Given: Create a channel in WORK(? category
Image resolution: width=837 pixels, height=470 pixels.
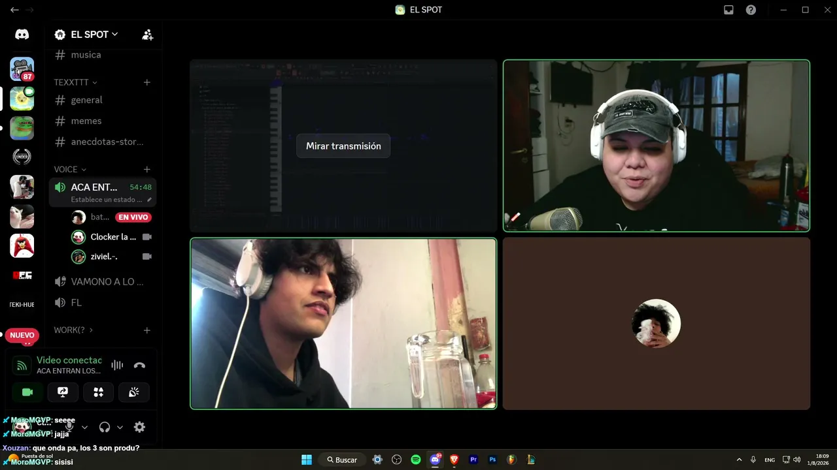Looking at the screenshot, I should click(147, 330).
